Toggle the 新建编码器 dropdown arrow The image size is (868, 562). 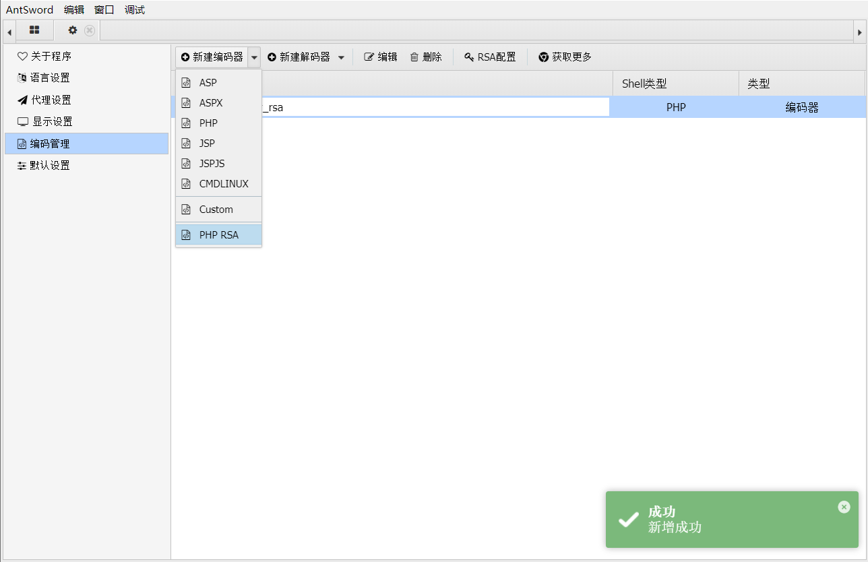point(254,57)
